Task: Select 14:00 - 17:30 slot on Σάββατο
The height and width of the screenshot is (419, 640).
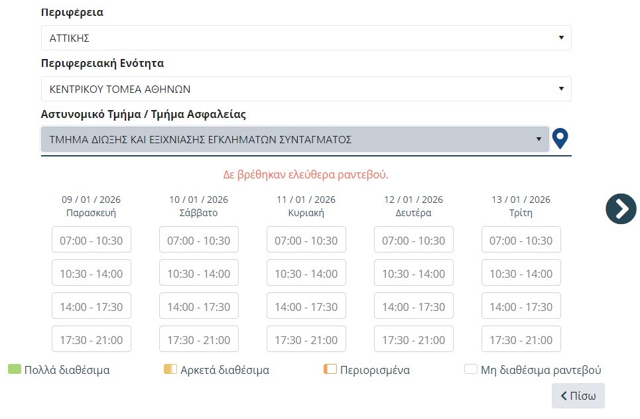Action: pos(199,306)
